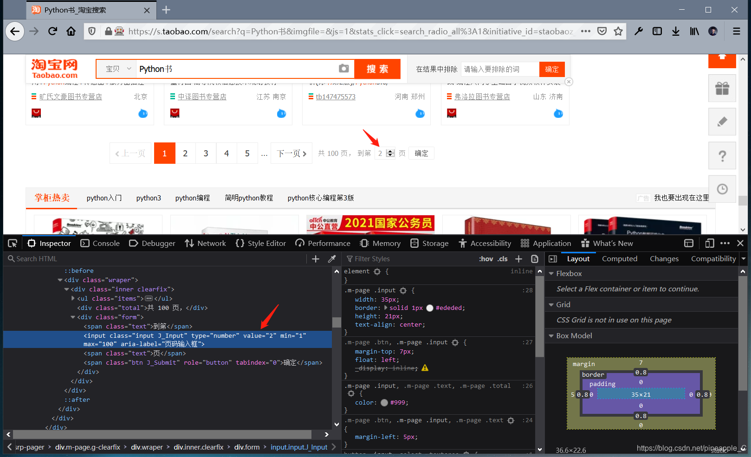Click the Pocket save icon
751x457 pixels.
coord(602,31)
